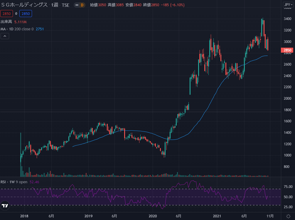This screenshot has width=295, height=220.
Task: Click the 2200 price axis label
Action: point(287,87)
